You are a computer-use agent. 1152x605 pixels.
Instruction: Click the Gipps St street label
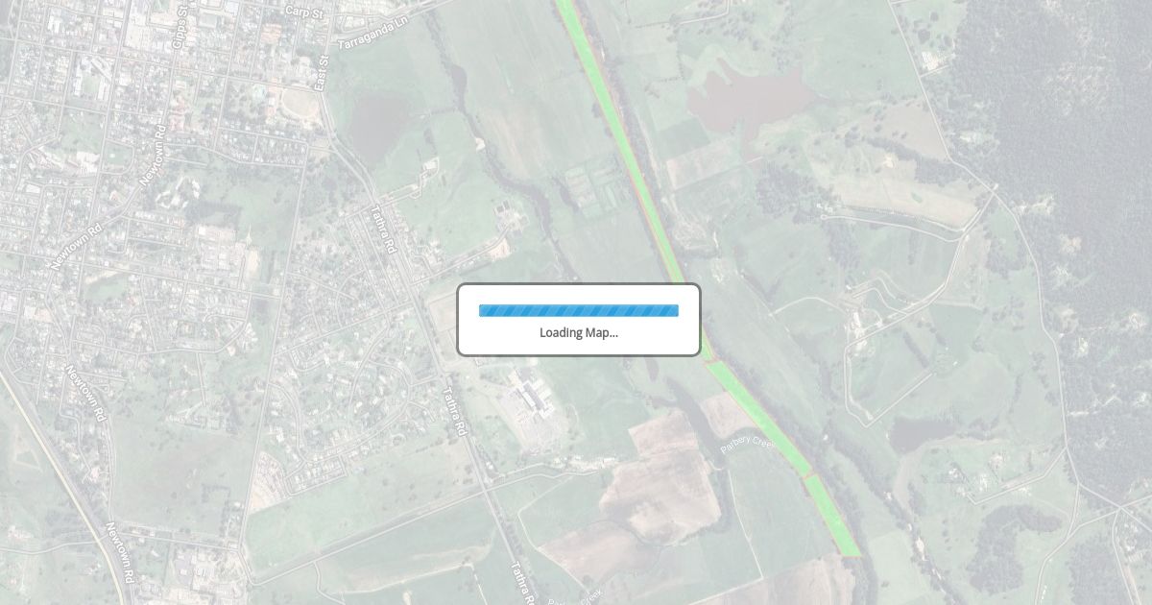point(180,30)
